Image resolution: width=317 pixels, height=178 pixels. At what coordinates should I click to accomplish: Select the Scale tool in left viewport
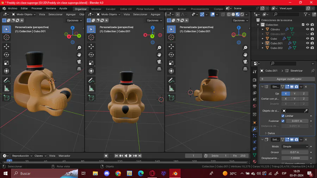coord(6,63)
